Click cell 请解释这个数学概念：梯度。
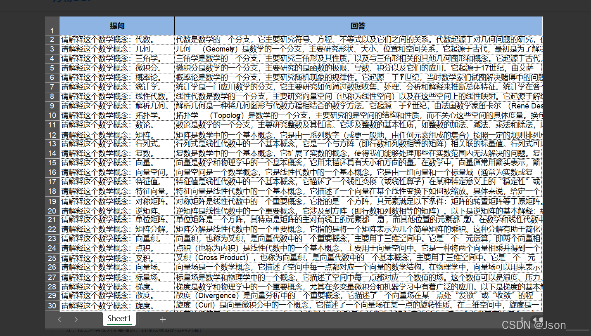This screenshot has width=591, height=336. coord(117,287)
